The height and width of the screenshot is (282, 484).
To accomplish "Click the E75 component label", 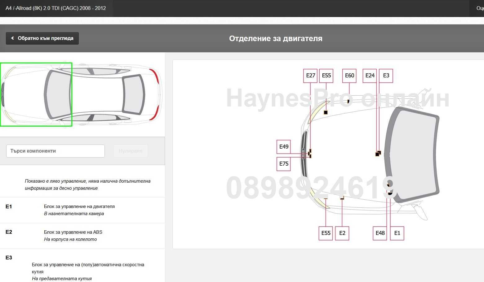I will point(284,164).
